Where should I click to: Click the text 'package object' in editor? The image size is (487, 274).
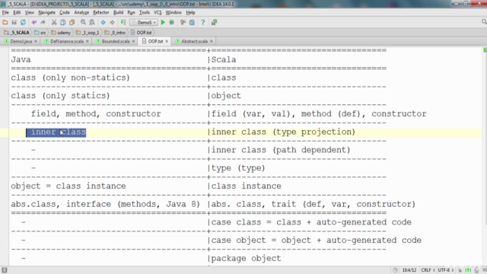[x=246, y=258]
